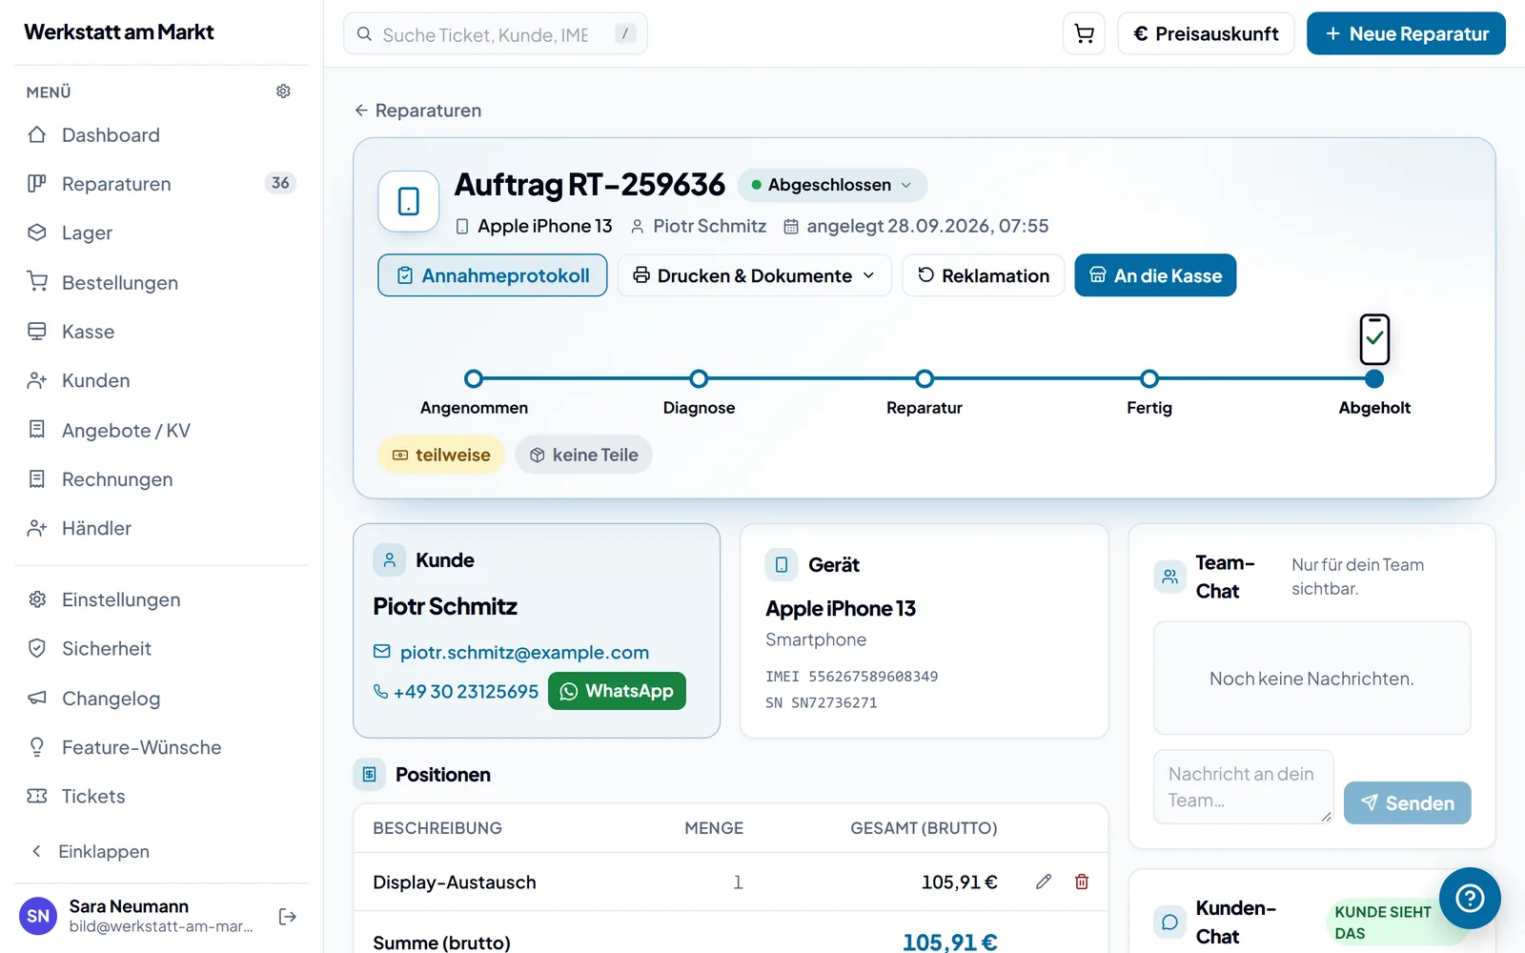Edit the Display-Austausch position with pencil icon
This screenshot has height=953, width=1525.
pyautogui.click(x=1044, y=882)
